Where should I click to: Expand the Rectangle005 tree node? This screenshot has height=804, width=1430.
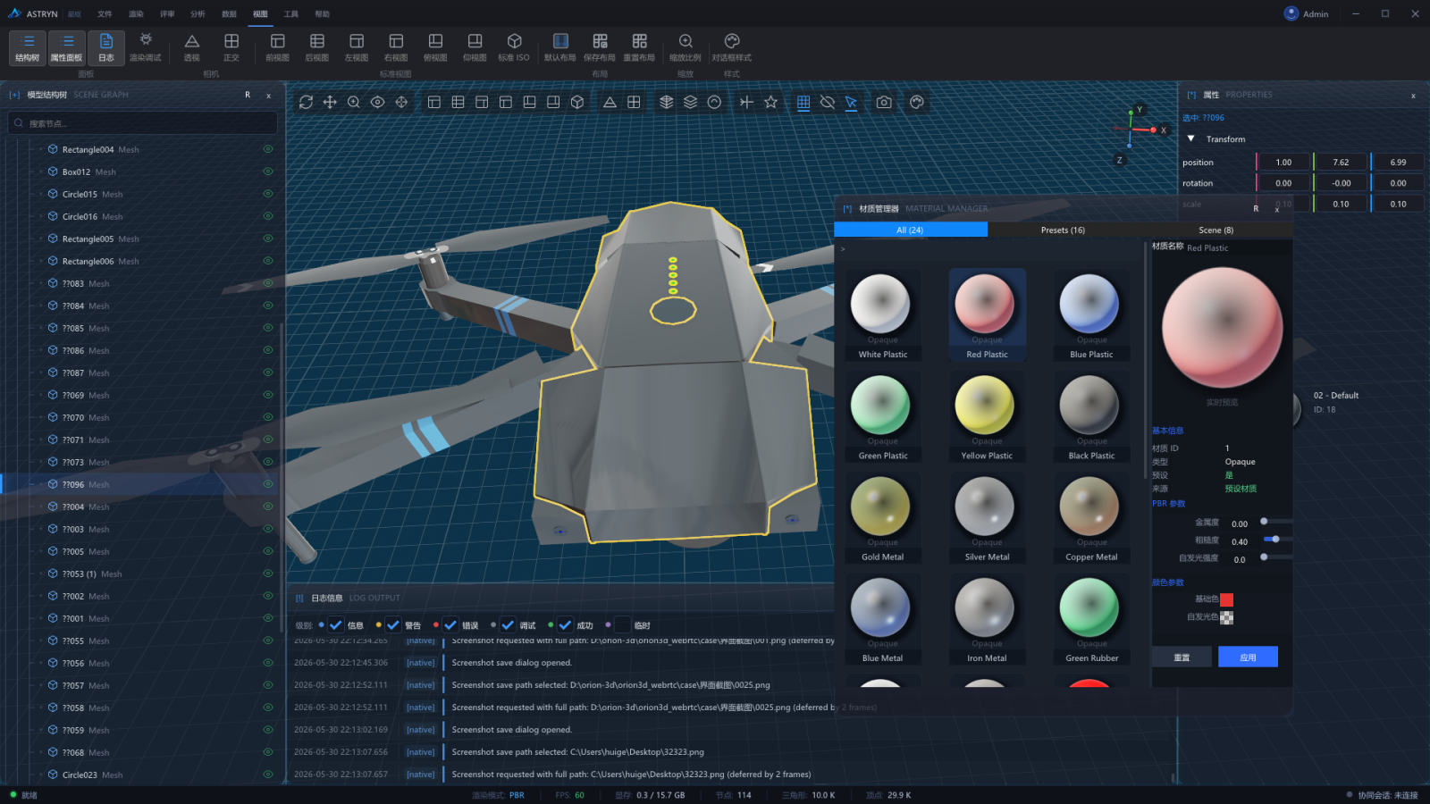click(x=41, y=239)
